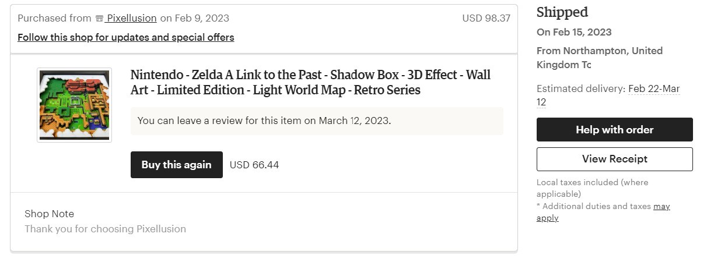Screen dimensions: 707x262
Task: Follow this shop for updates and offers
Action: point(125,37)
